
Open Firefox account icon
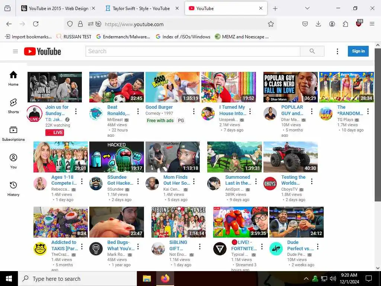(332, 24)
